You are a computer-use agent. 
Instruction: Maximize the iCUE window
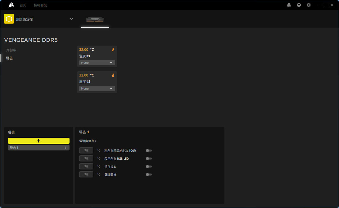(326, 5)
